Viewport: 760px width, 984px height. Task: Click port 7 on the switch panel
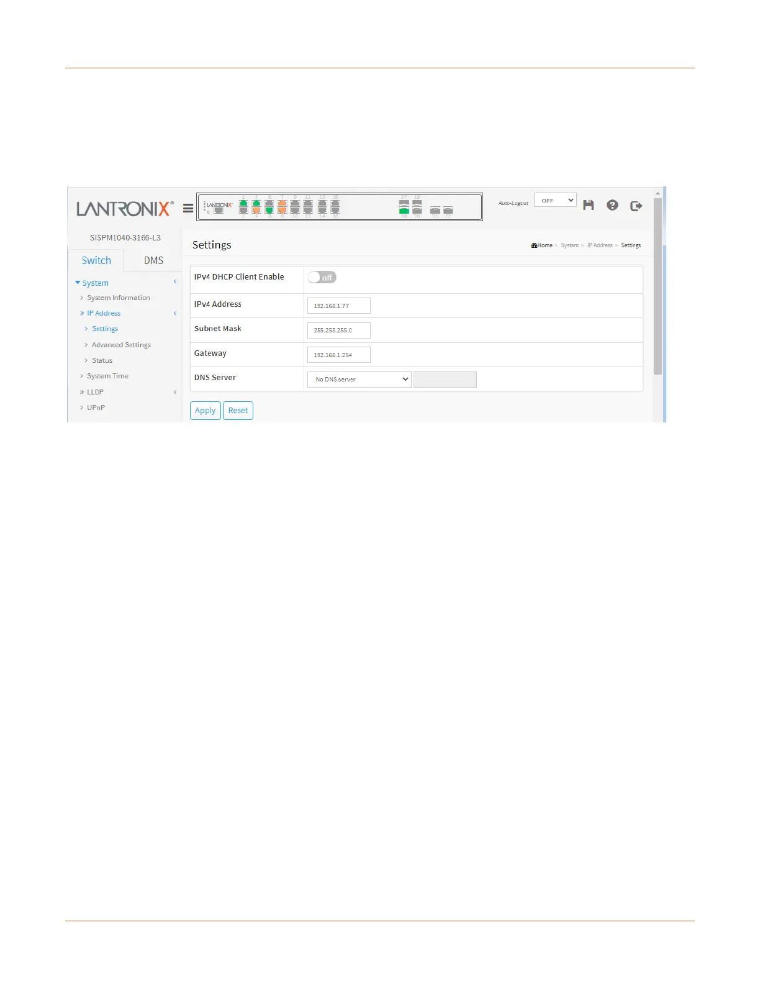282,203
